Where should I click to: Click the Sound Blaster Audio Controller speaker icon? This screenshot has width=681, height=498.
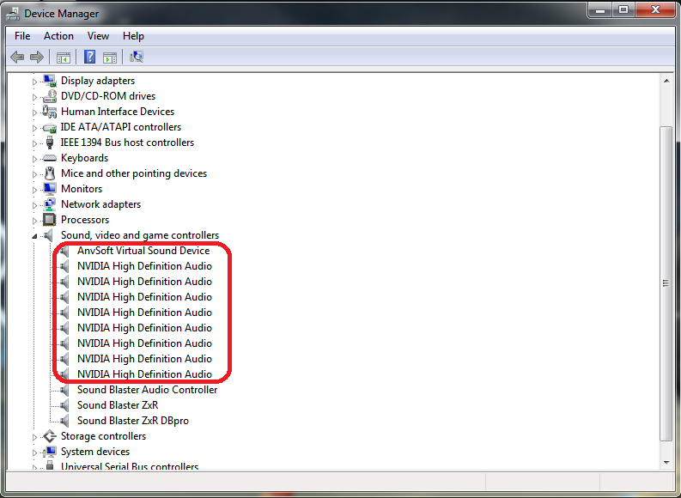click(64, 390)
